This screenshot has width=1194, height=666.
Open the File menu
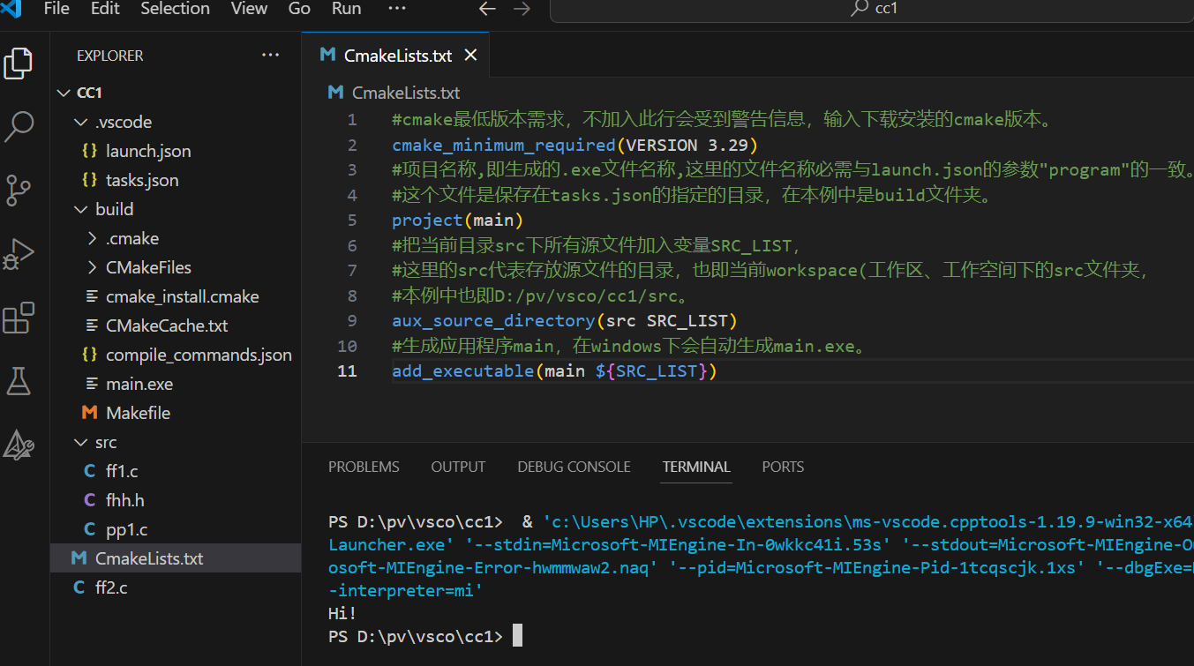coord(56,9)
